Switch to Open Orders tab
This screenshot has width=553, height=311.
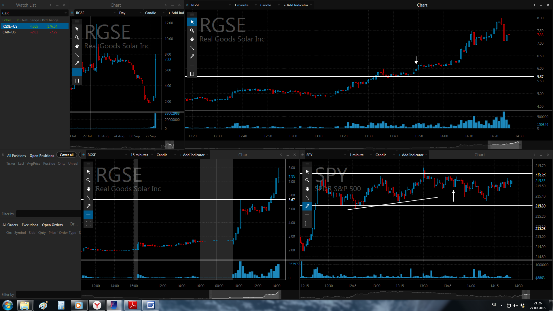tap(52, 225)
